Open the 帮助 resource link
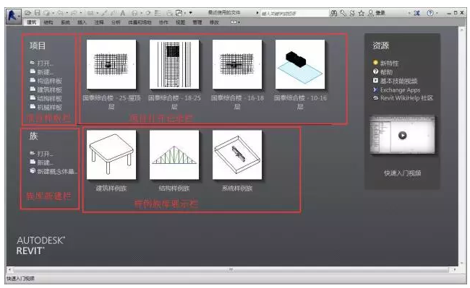The width and height of the screenshot is (470, 288). click(x=386, y=72)
